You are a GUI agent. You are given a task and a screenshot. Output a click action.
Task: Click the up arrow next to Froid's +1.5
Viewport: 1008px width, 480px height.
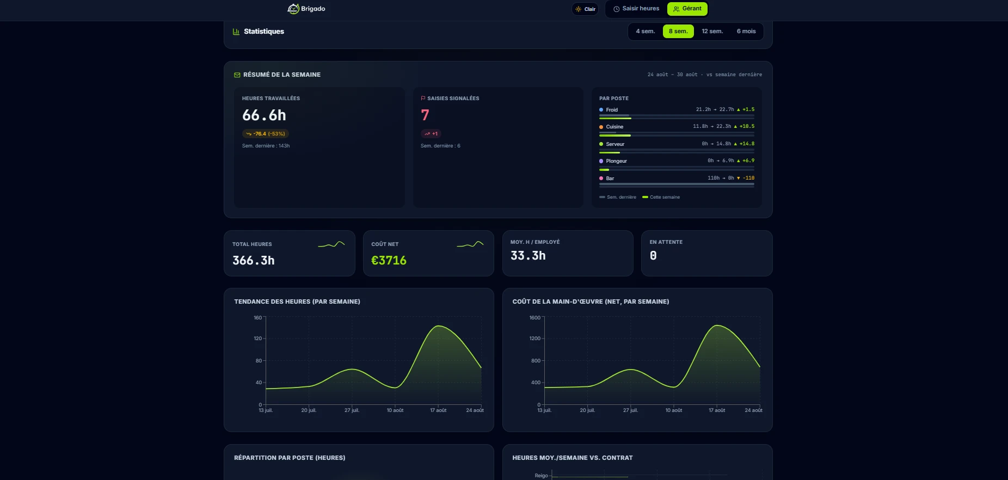[739, 109]
